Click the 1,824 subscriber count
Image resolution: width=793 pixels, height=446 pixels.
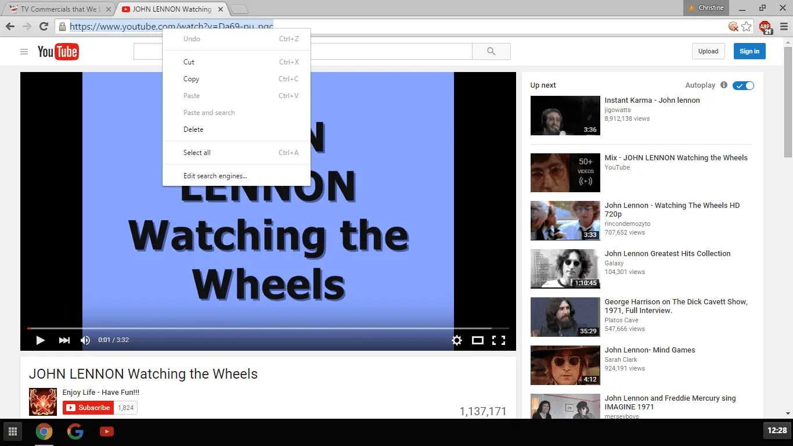(x=126, y=408)
